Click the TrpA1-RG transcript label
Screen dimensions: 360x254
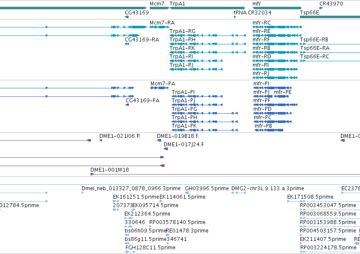point(182,31)
